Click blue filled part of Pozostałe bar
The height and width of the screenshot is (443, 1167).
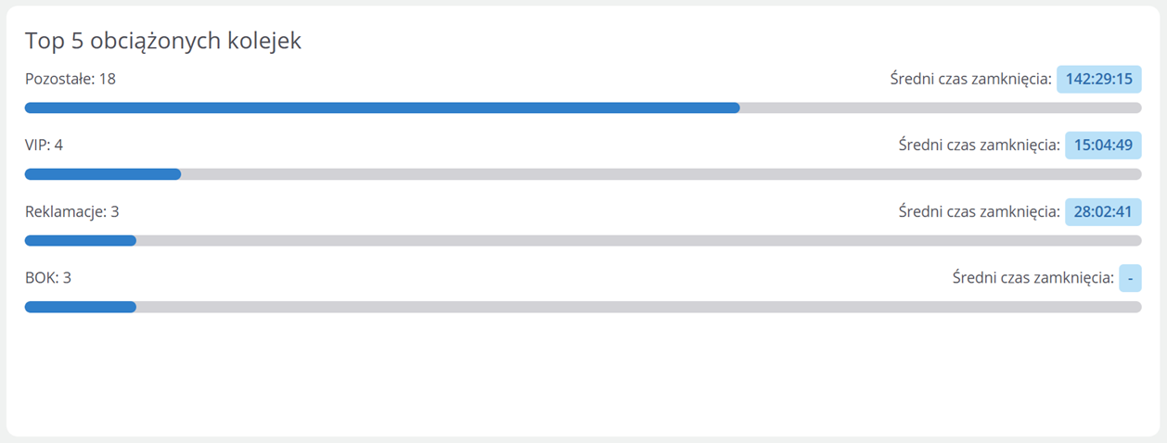[381, 108]
